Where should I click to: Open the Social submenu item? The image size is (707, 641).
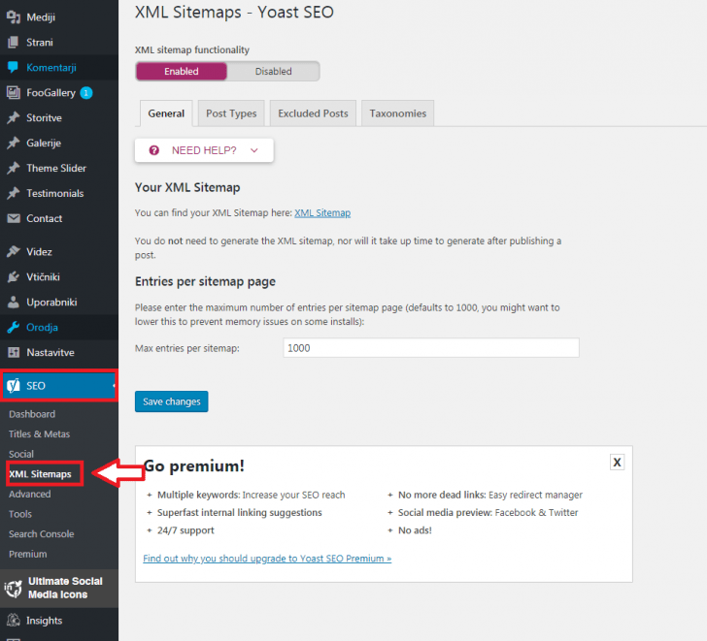point(21,454)
